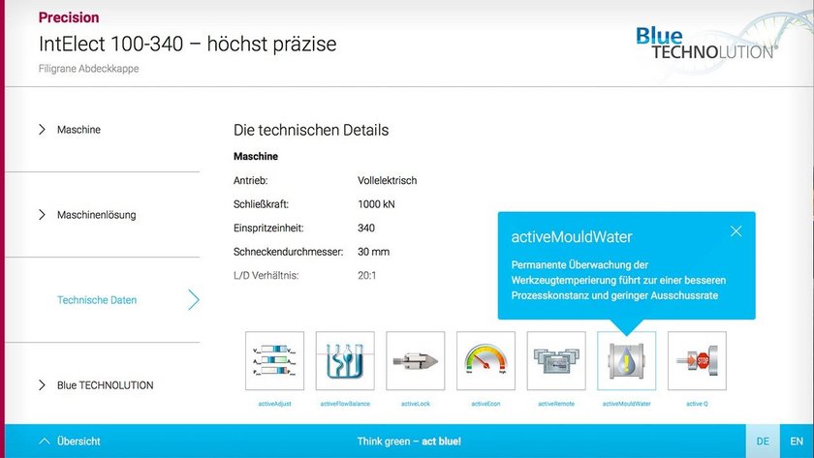Screen dimensions: 814x458
Task: Click the Precision category heading
Action: [69, 17]
